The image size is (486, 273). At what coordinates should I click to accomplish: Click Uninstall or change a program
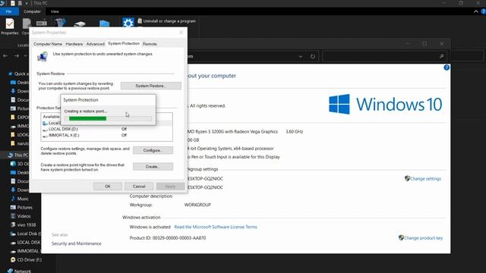tap(166, 21)
